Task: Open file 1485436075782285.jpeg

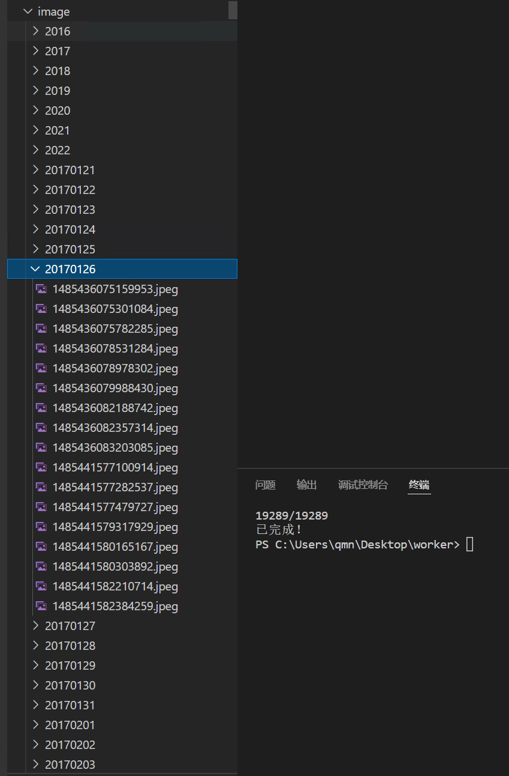Action: tap(115, 329)
